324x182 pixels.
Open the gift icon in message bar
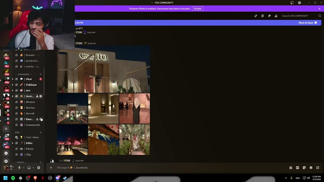[x=291, y=168]
